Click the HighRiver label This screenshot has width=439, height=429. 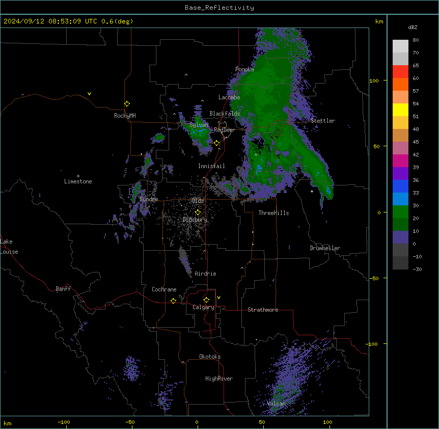click(219, 379)
